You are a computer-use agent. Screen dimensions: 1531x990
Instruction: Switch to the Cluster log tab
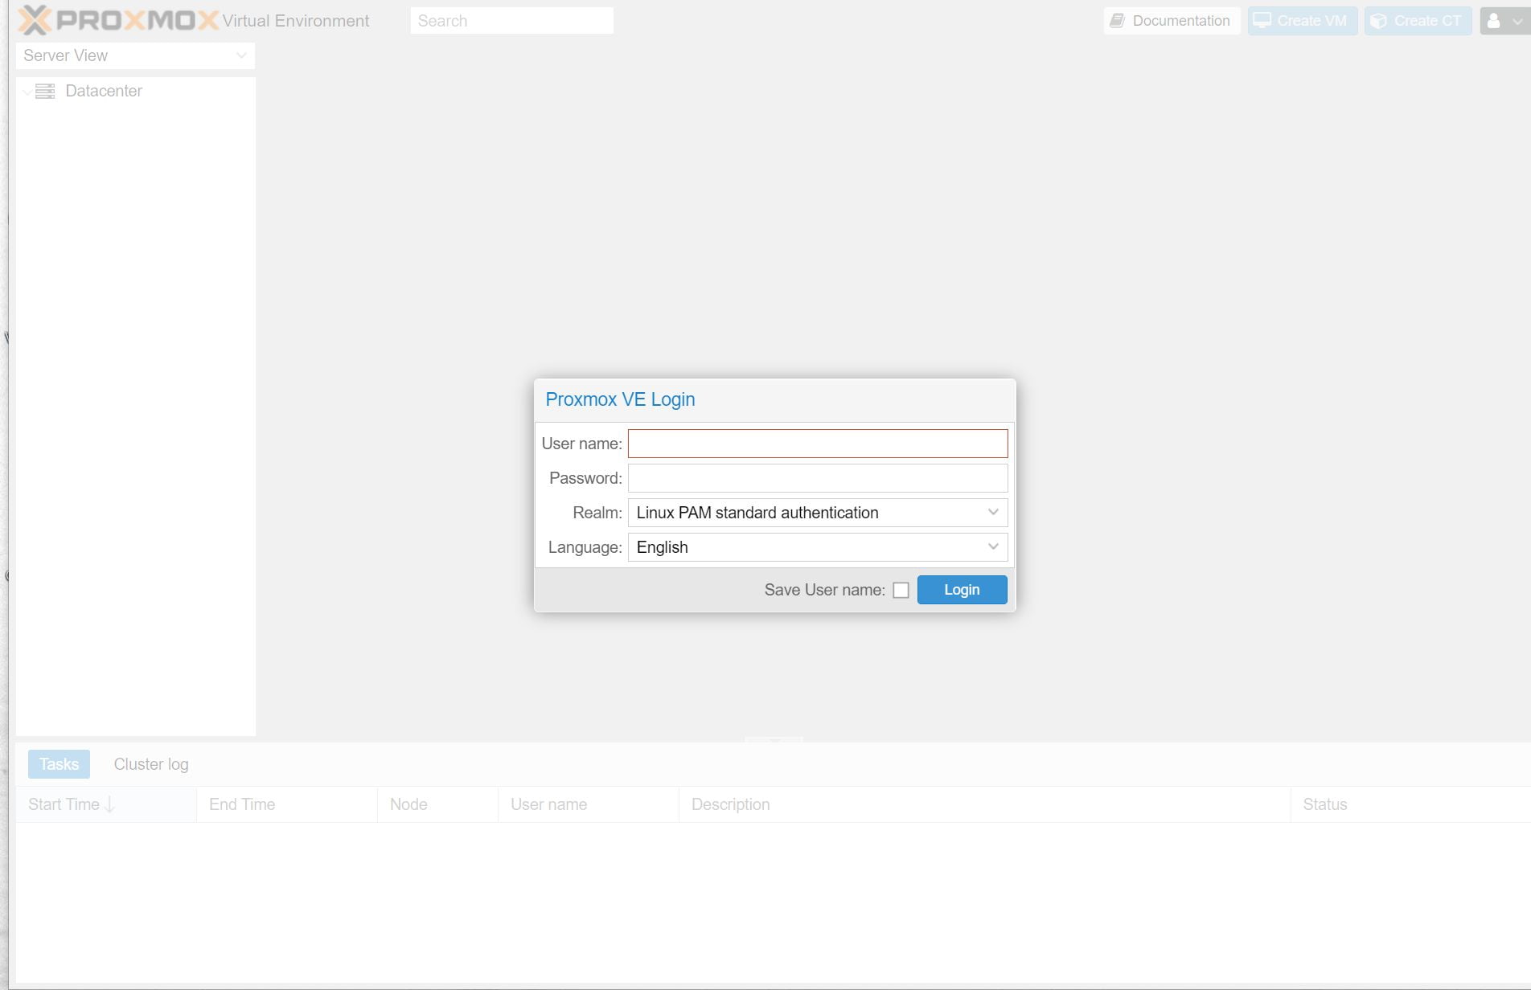click(151, 764)
